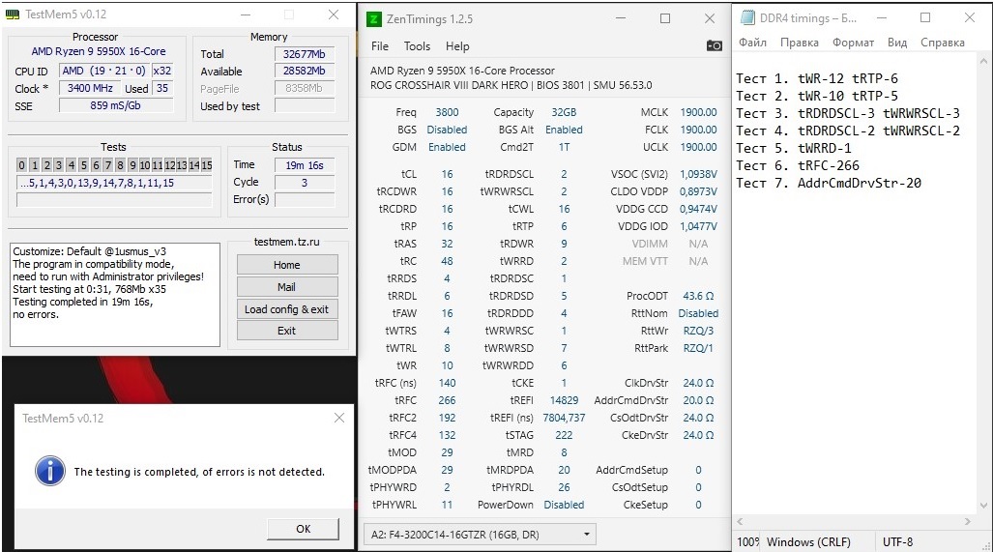Expand the A2: F4-3200C14-16GTZR module dropdown
The image size is (993, 552).
[481, 535]
